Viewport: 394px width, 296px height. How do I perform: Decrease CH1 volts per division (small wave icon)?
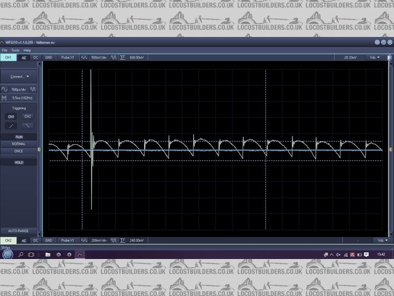[x=84, y=57]
